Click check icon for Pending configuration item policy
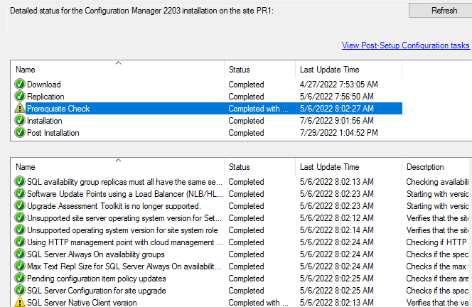 point(20,278)
